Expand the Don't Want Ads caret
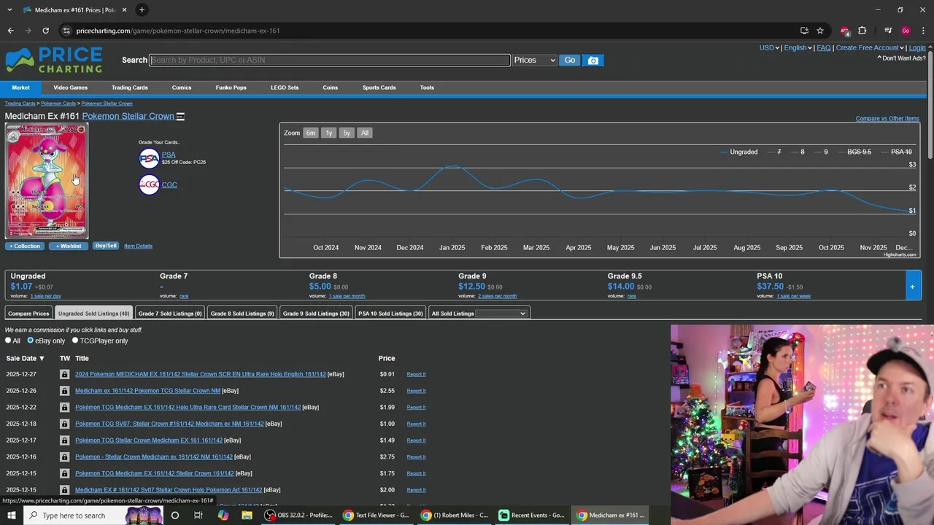Viewport: 934px width, 525px height. (879, 58)
